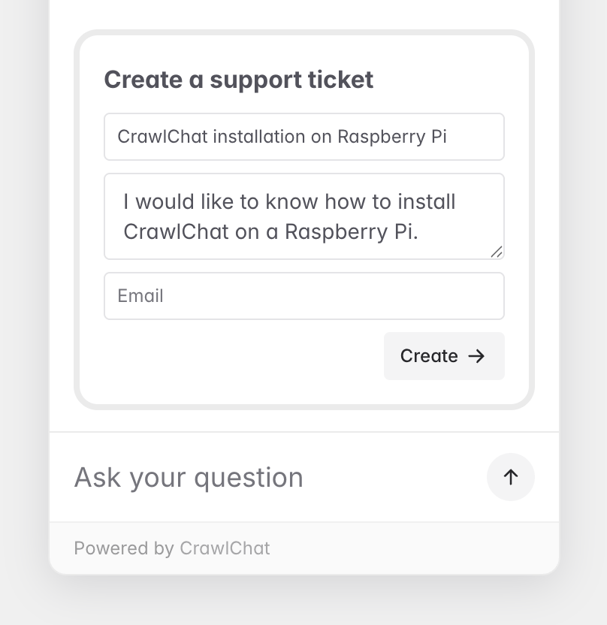Click the ticket title input field
Screen dimensions: 607x625
point(304,137)
